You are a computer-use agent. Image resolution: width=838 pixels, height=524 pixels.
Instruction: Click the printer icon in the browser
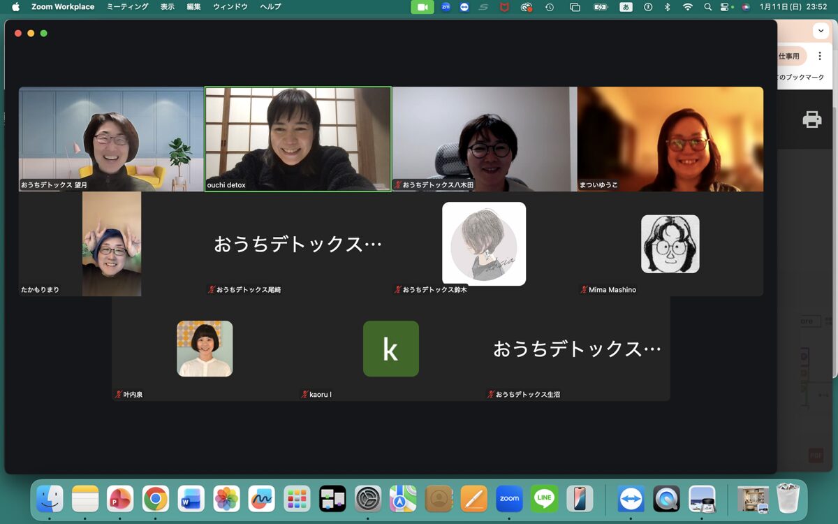pyautogui.click(x=811, y=119)
